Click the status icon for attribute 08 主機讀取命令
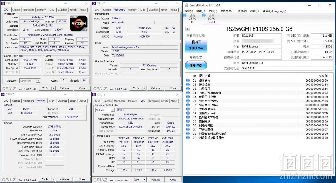336x183 pixels. pos(188,109)
